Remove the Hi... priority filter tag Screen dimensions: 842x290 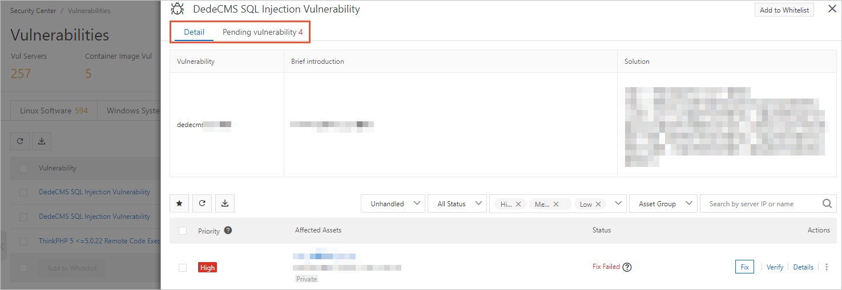pos(518,204)
